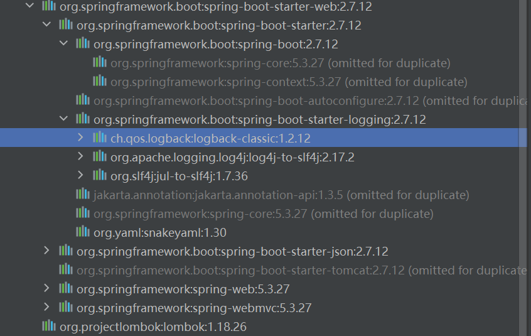This screenshot has width=531, height=336.
Task: Collapse the spring-boot-starter-web:2.7.12 node
Action: [x=29, y=6]
